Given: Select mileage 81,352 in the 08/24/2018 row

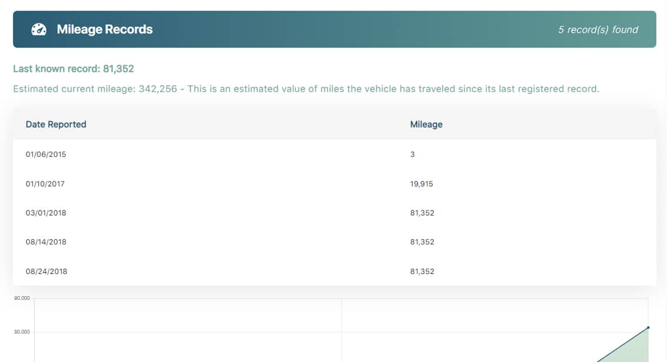Looking at the screenshot, I should click(x=422, y=271).
